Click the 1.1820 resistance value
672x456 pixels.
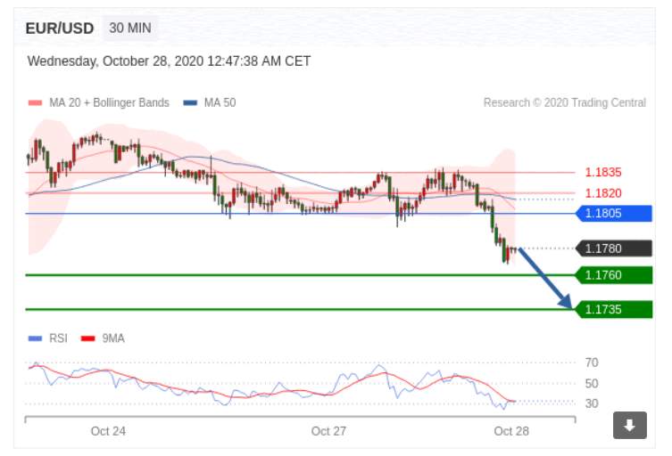(603, 193)
